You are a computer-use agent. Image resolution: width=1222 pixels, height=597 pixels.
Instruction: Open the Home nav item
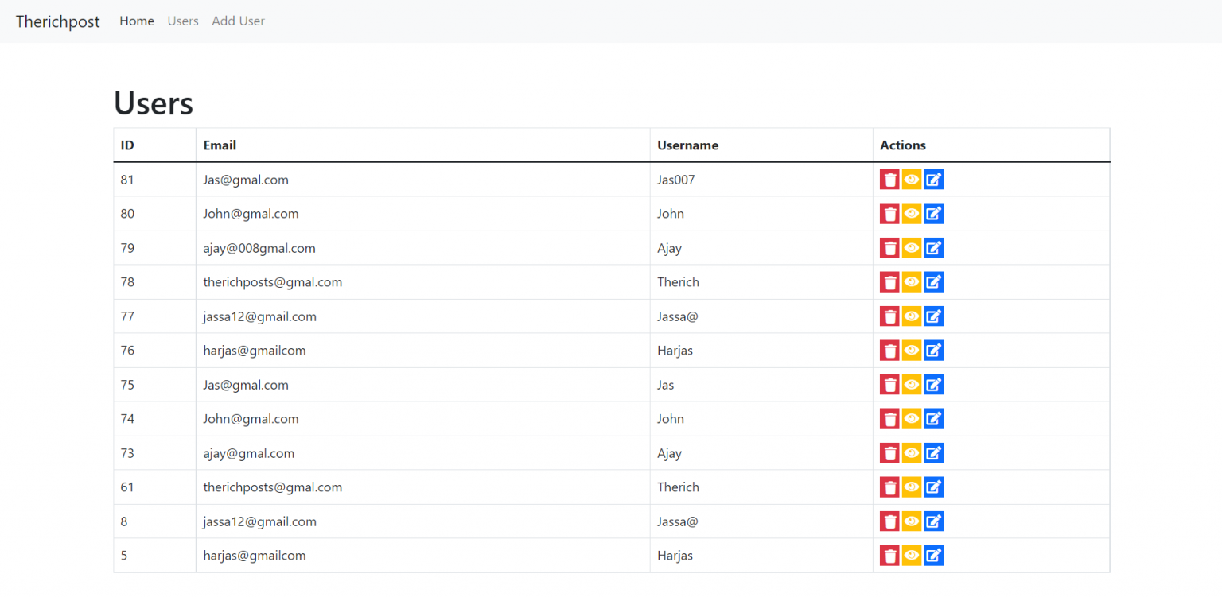(x=137, y=21)
